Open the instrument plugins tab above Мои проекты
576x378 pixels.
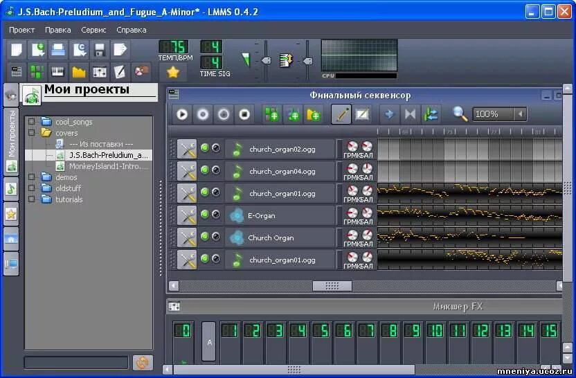tap(11, 95)
